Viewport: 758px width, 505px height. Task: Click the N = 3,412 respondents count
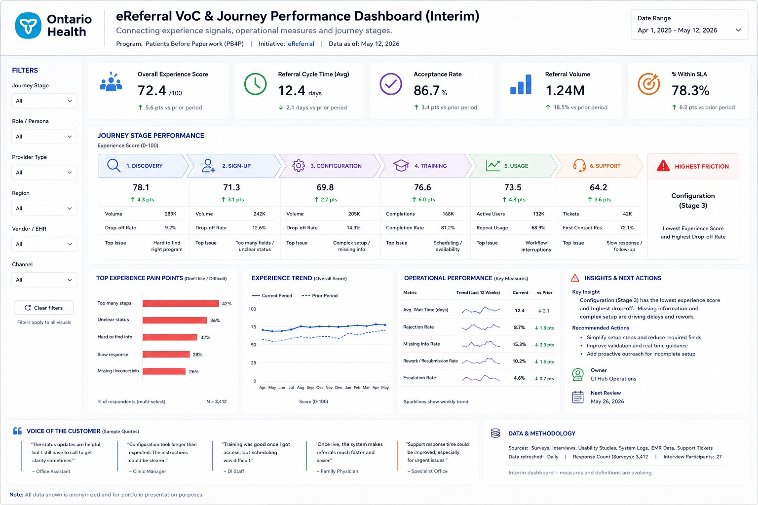217,401
